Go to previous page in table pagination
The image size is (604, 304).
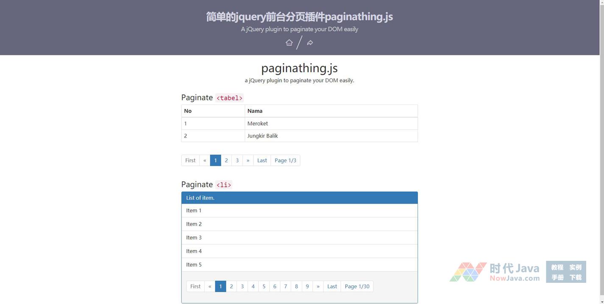(x=205, y=160)
